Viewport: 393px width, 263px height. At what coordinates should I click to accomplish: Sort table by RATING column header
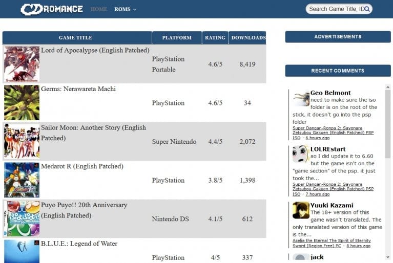(215, 38)
